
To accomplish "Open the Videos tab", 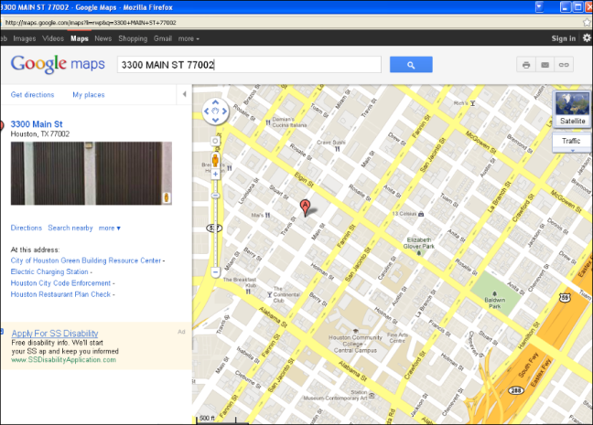I will click(53, 38).
